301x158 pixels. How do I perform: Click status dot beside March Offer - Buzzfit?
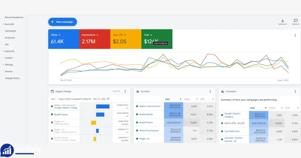click(x=222, y=123)
